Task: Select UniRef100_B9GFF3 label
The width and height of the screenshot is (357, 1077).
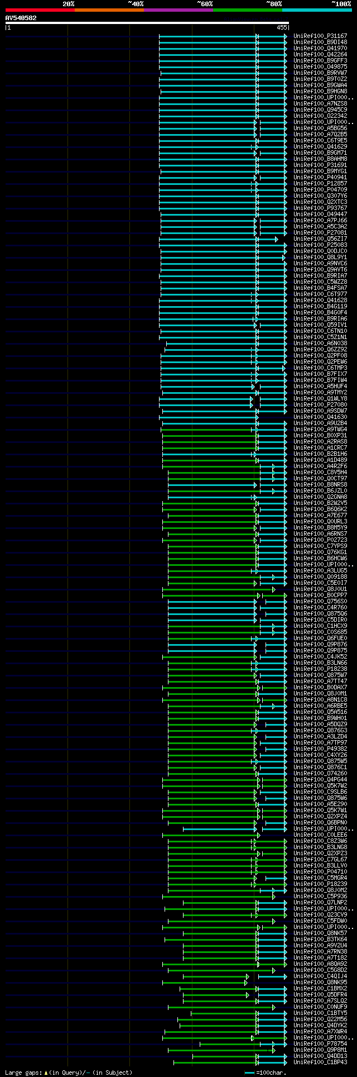Action: point(320,60)
